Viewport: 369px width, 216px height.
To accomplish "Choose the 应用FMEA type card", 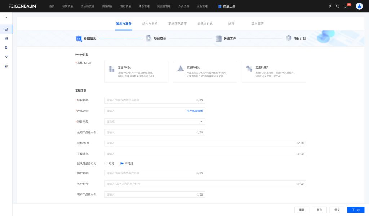I will click(x=274, y=72).
